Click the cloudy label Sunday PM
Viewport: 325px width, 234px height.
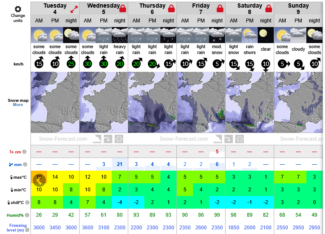[x=298, y=49]
